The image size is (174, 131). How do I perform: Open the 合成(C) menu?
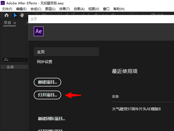[x=36, y=9]
